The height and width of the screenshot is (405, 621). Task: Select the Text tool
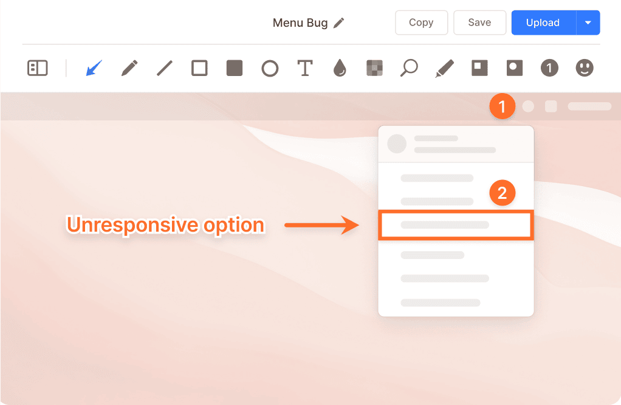305,68
